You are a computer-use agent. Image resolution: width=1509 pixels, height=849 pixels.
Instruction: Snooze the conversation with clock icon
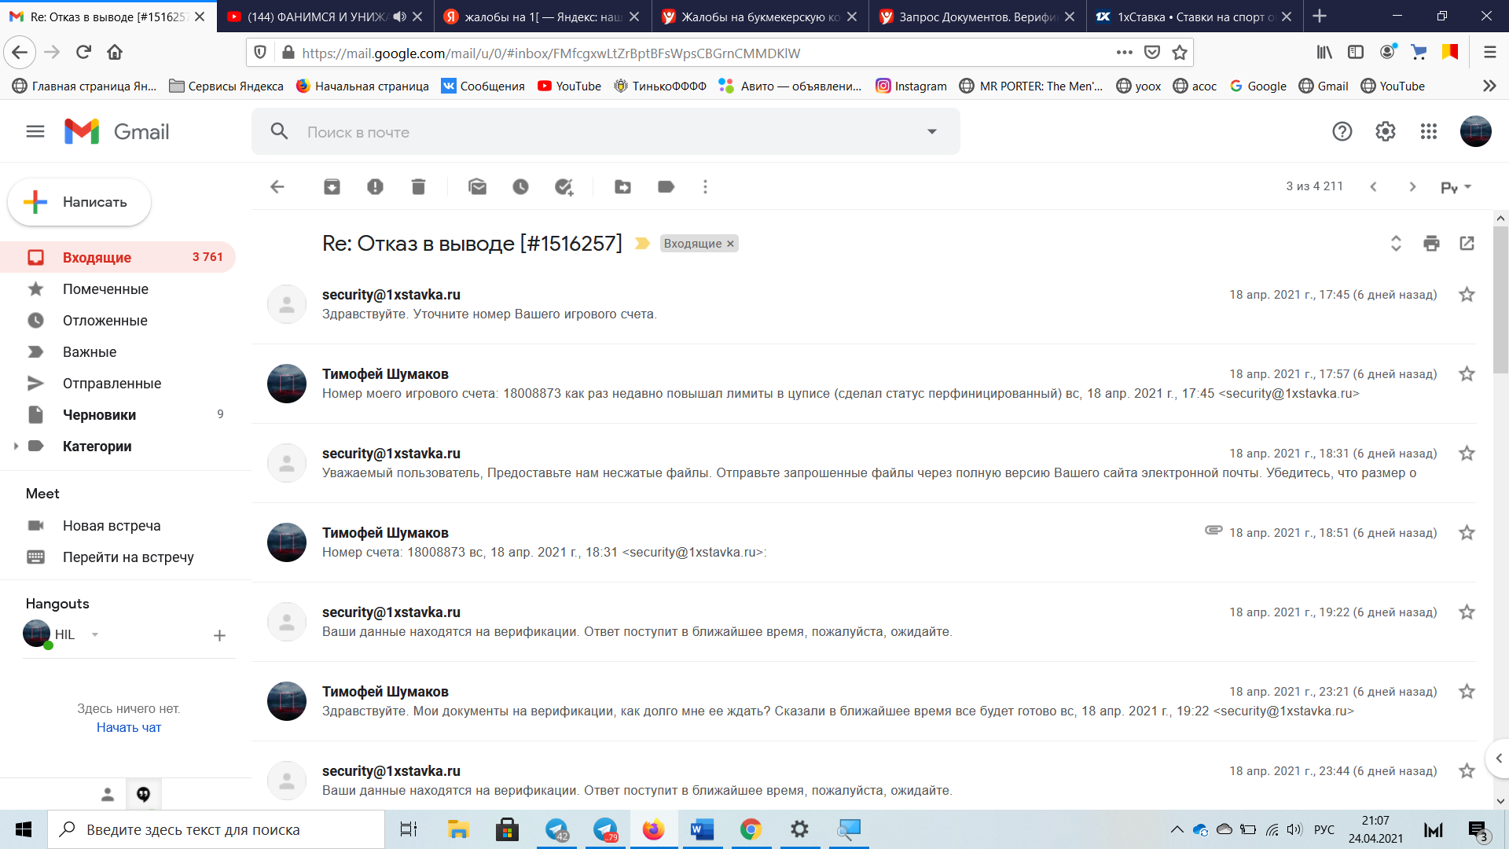click(x=520, y=187)
